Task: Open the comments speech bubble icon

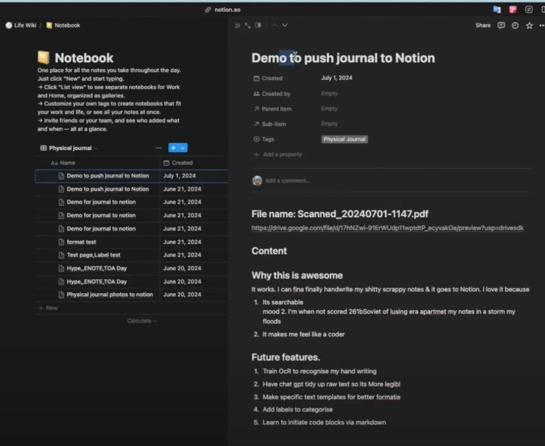Action: click(501, 25)
